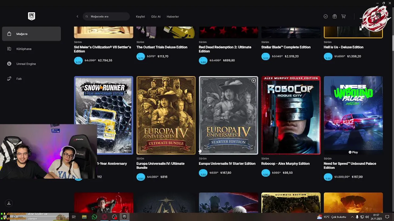Image resolution: width=394 pixels, height=221 pixels.
Task: Click %80 badge under Europa Universalis IV Ultimate Bundle
Action: pos(141,177)
